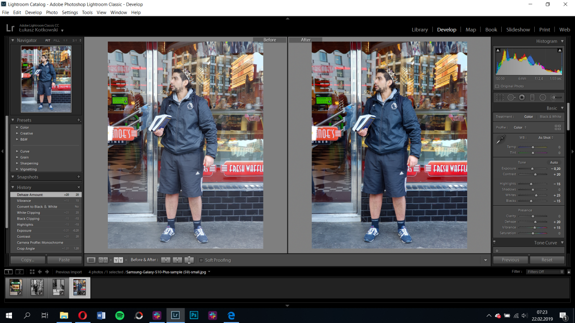Copy Before settings to After arrow button
This screenshot has width=575, height=323.
[x=165, y=260]
